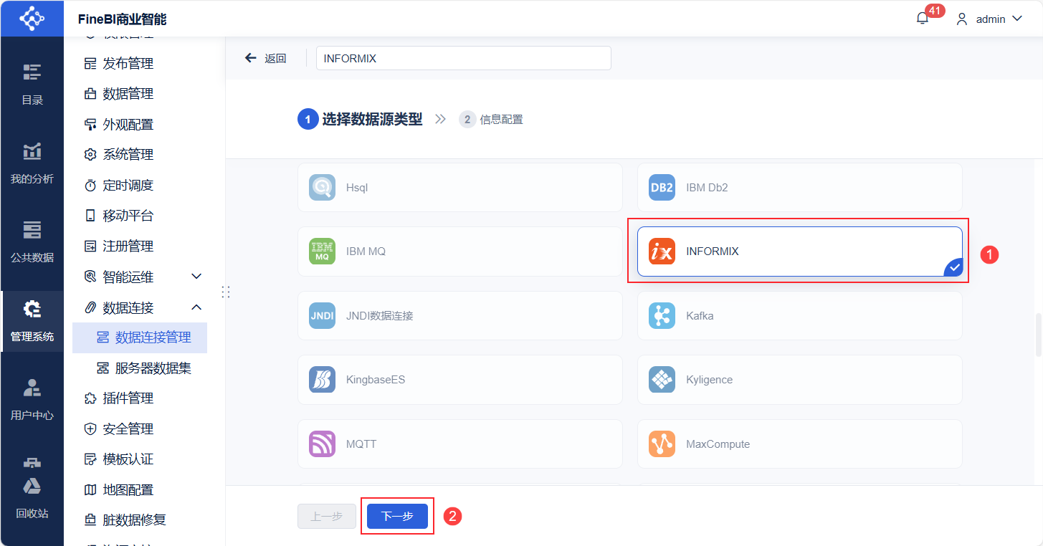
Task: Select the IBM MQ icon
Action: click(x=322, y=252)
